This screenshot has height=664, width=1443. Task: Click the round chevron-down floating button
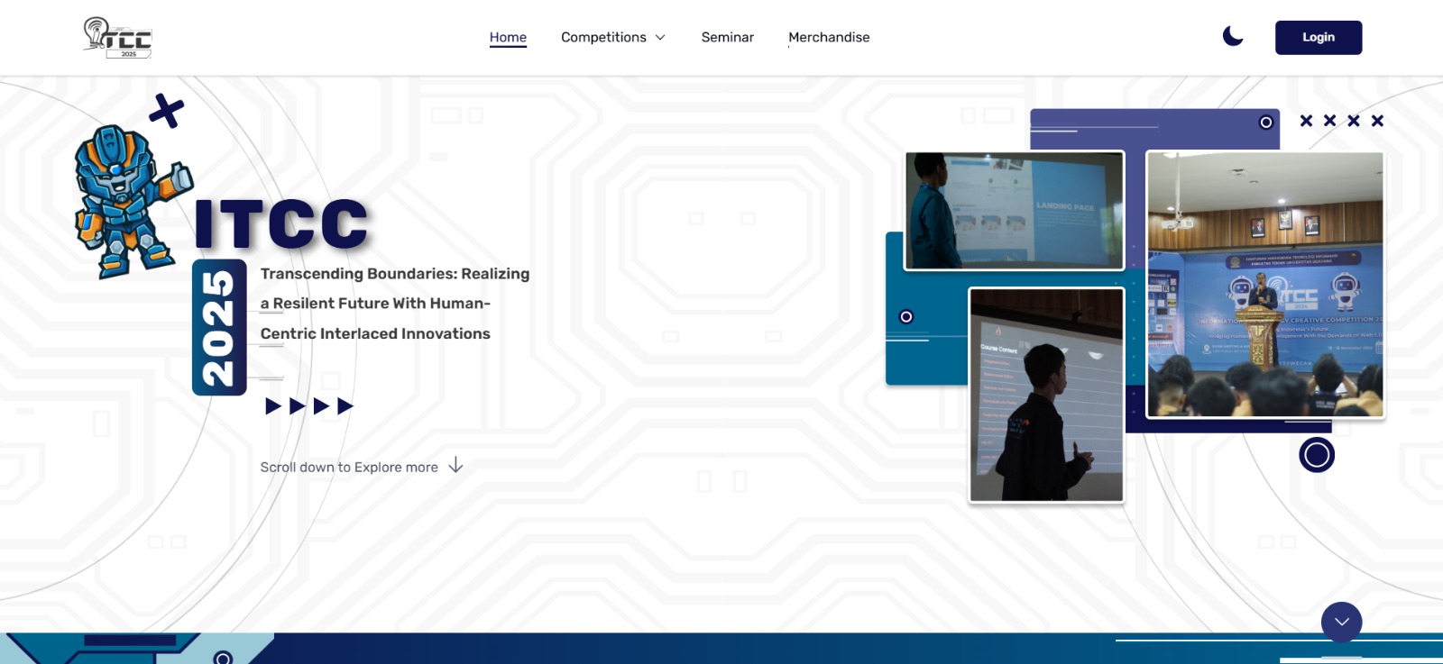coord(1341,622)
